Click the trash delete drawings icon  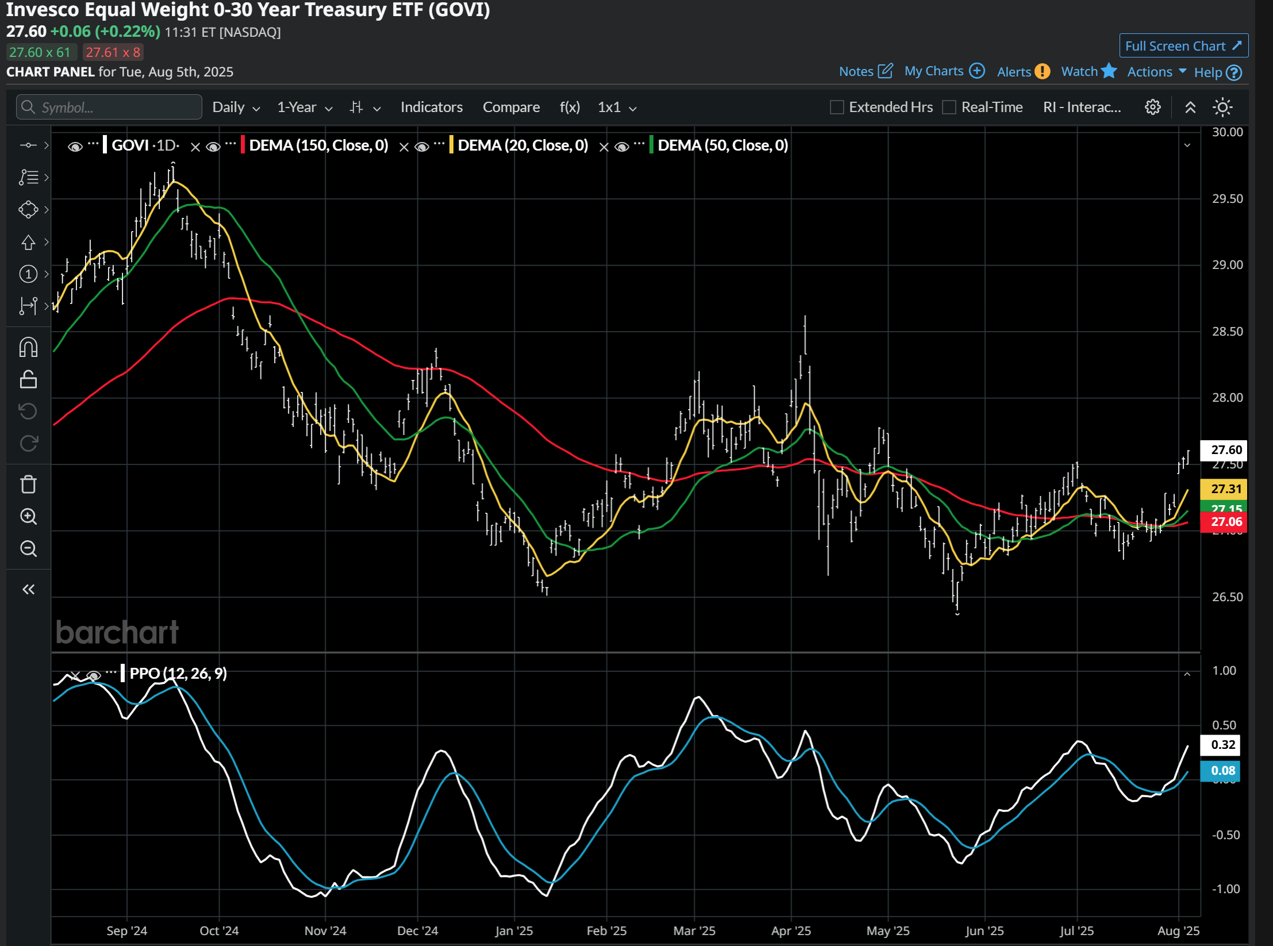pos(28,484)
